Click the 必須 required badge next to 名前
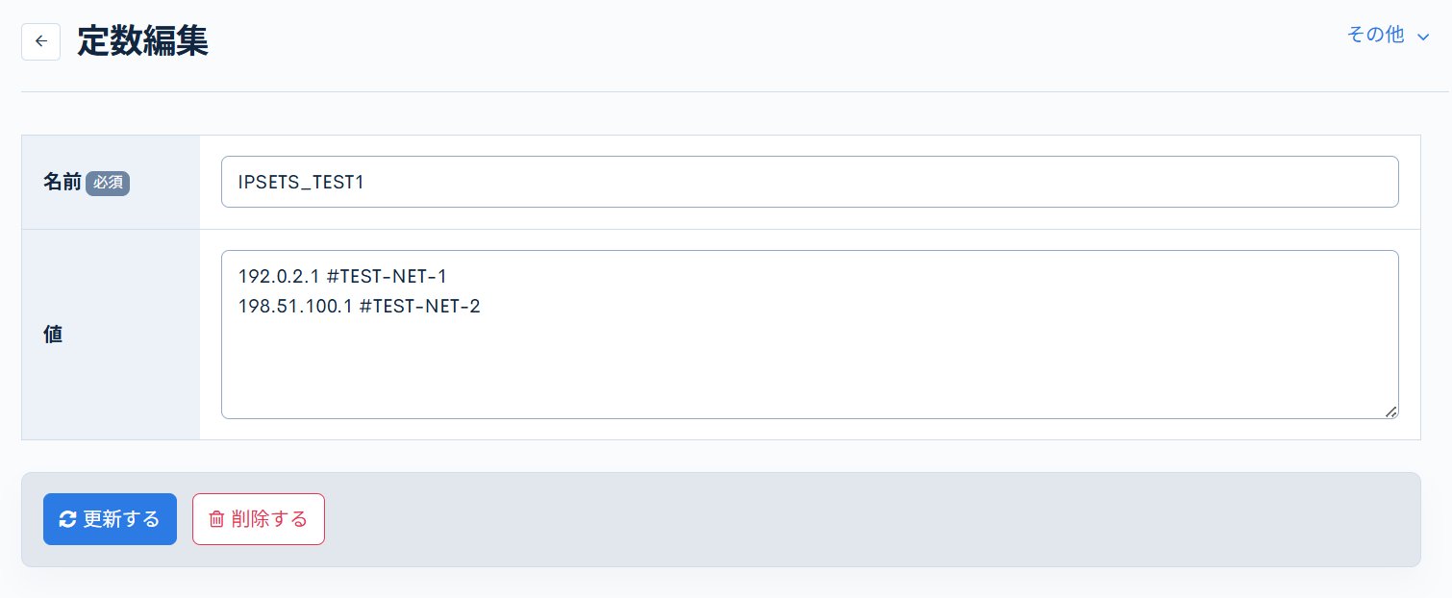1452x598 pixels. tap(108, 184)
